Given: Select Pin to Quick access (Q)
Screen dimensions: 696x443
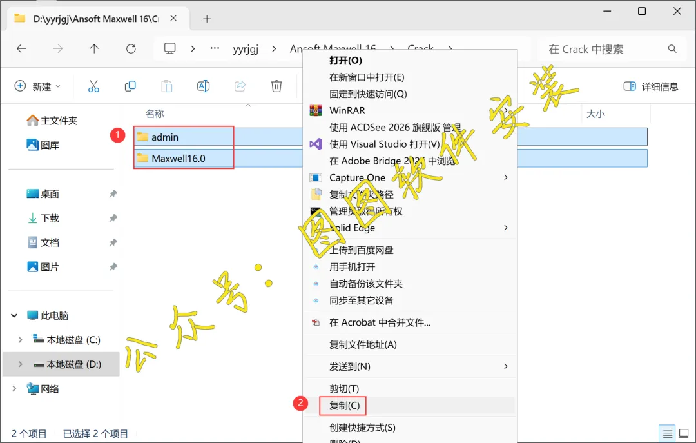Looking at the screenshot, I should 409,94.
